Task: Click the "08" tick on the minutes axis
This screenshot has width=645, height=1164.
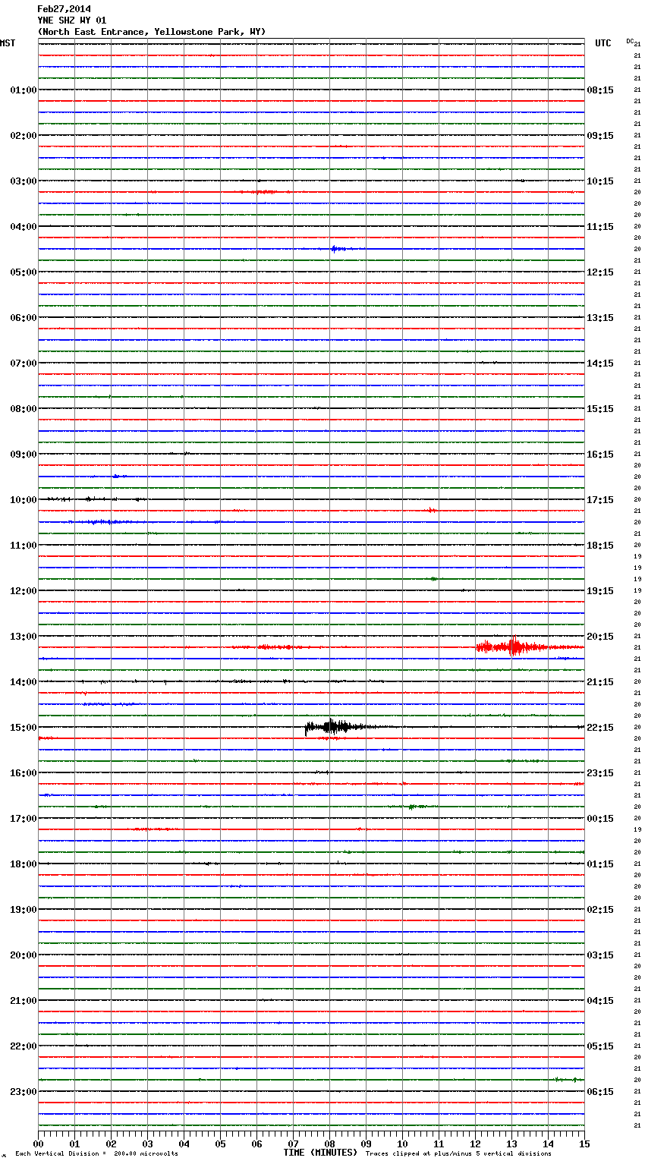Action: (329, 1144)
